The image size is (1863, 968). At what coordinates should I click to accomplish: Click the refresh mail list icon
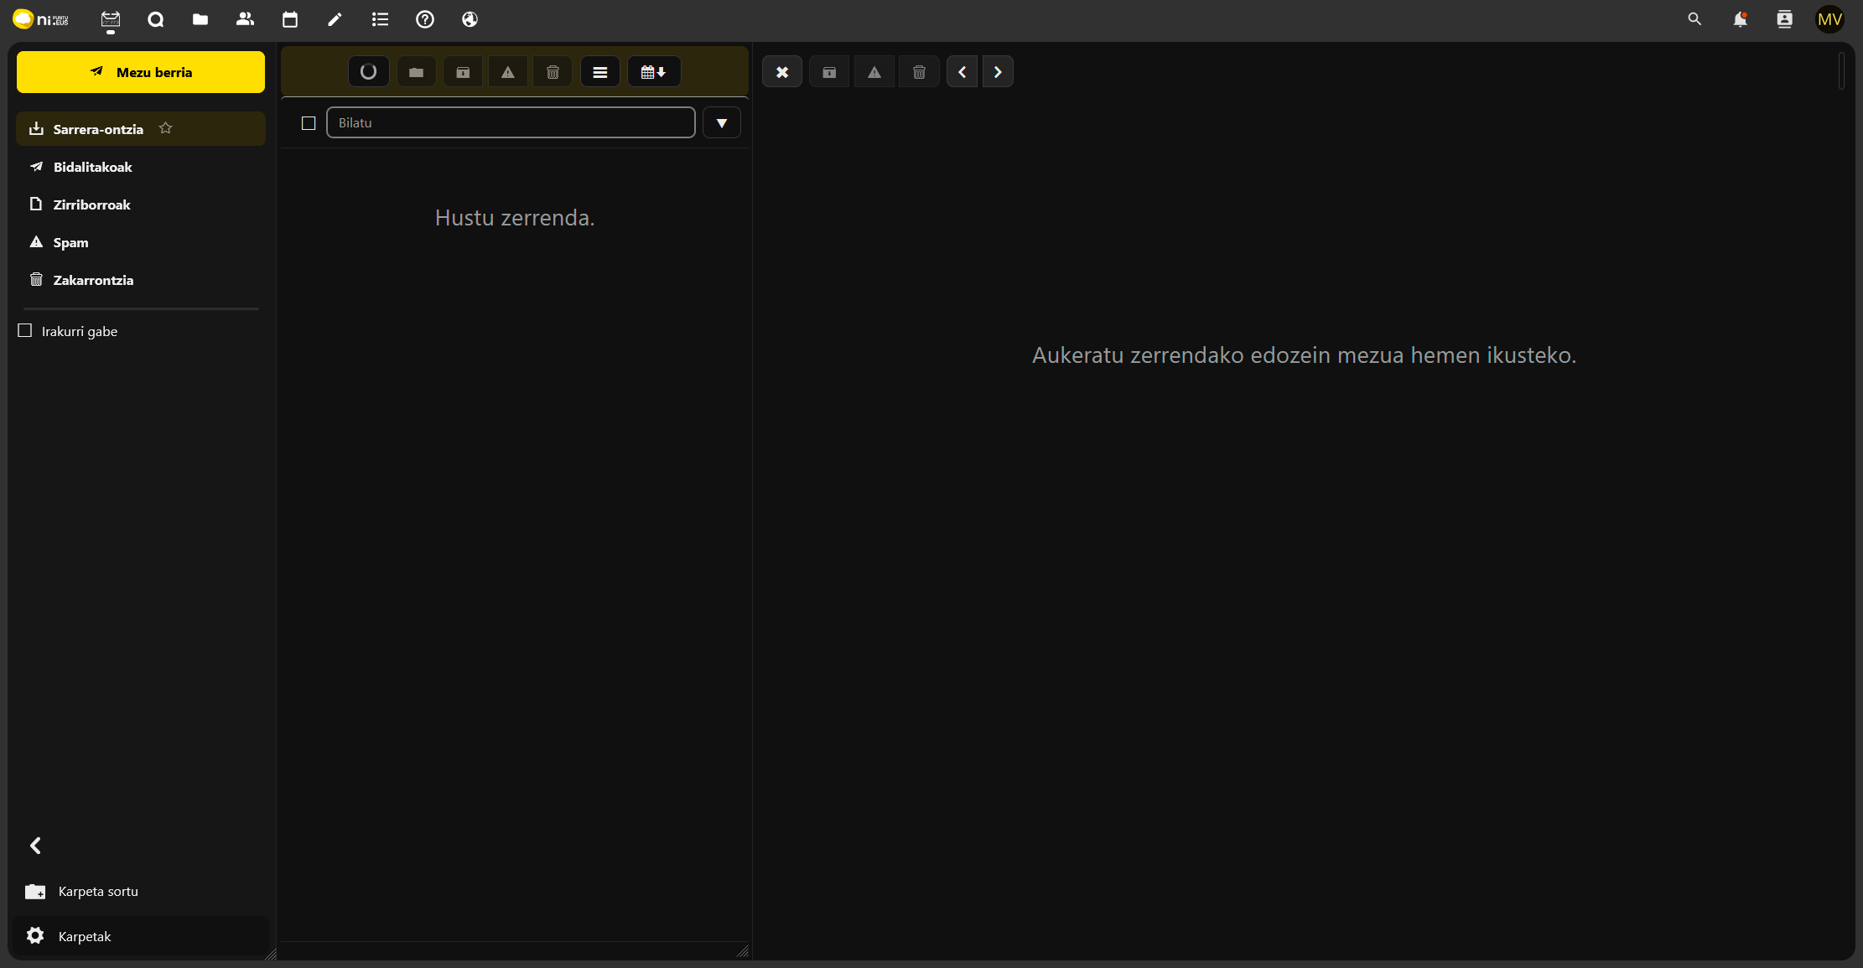(368, 72)
